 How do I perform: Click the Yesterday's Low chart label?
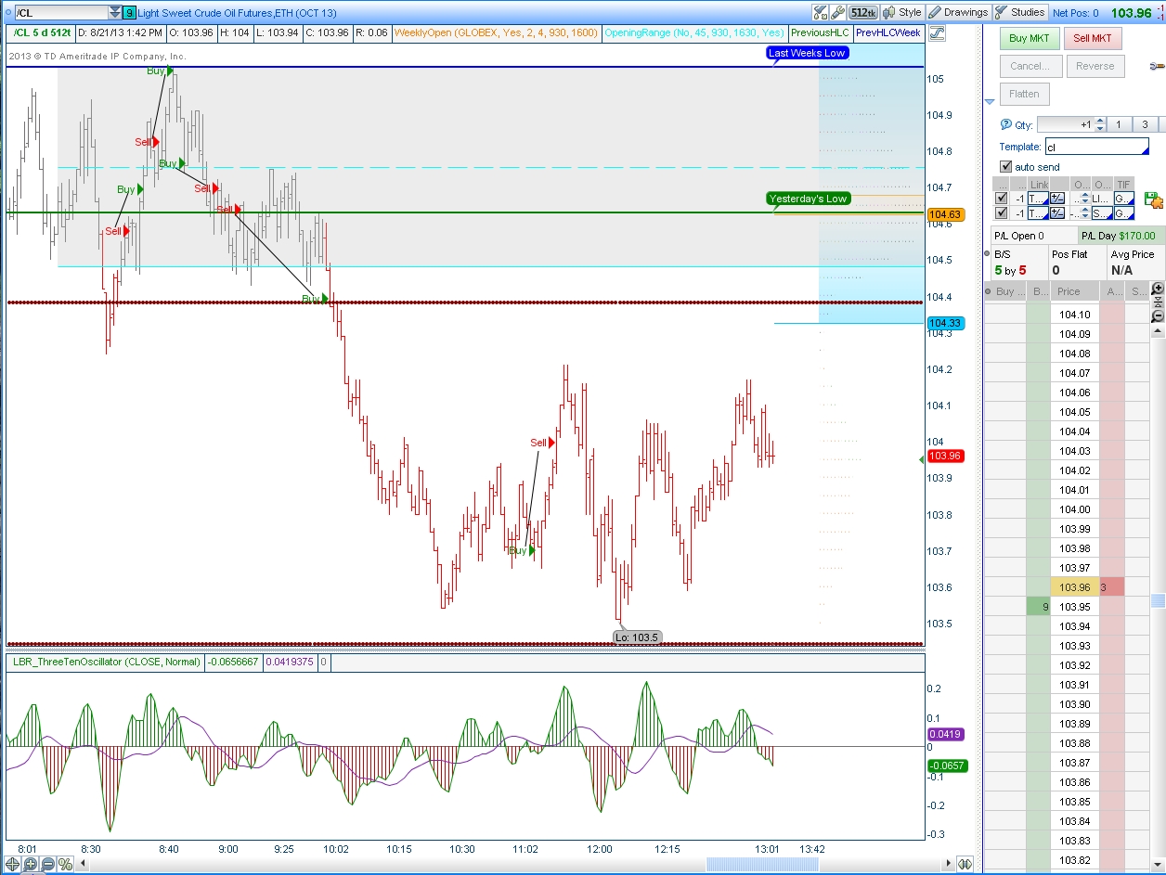point(808,199)
